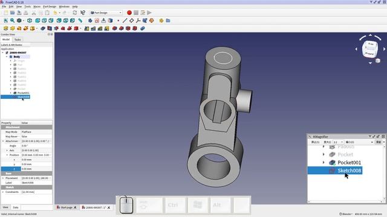The height and width of the screenshot is (217, 387).
Task: Click the Create Group folder icon
Action: tap(168, 20)
